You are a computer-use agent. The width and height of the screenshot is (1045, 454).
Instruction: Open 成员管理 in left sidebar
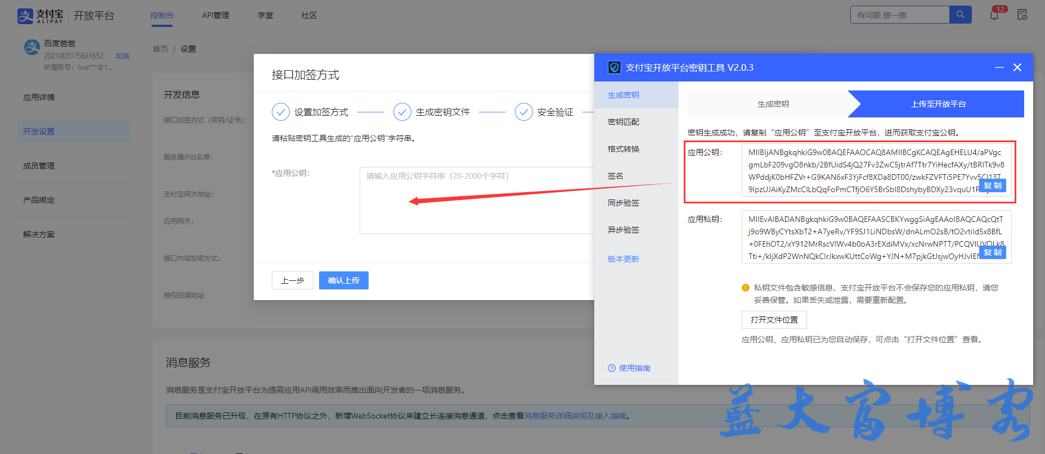coord(39,166)
